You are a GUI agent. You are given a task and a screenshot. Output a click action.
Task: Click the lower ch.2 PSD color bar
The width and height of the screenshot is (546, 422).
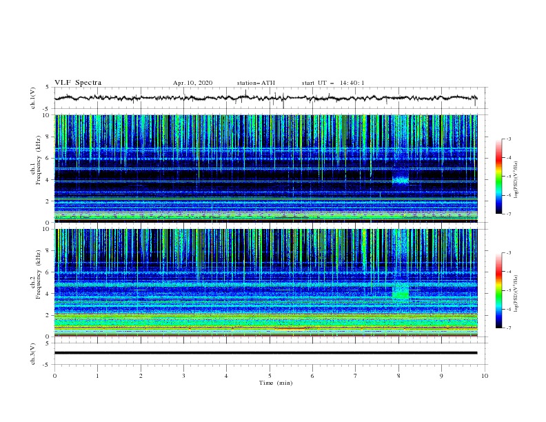click(498, 290)
